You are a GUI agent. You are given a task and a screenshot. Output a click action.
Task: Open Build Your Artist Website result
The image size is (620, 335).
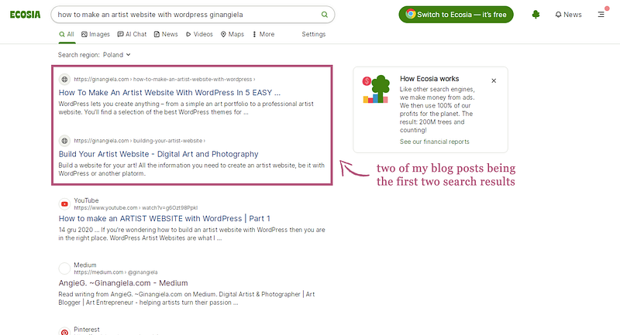(158, 154)
